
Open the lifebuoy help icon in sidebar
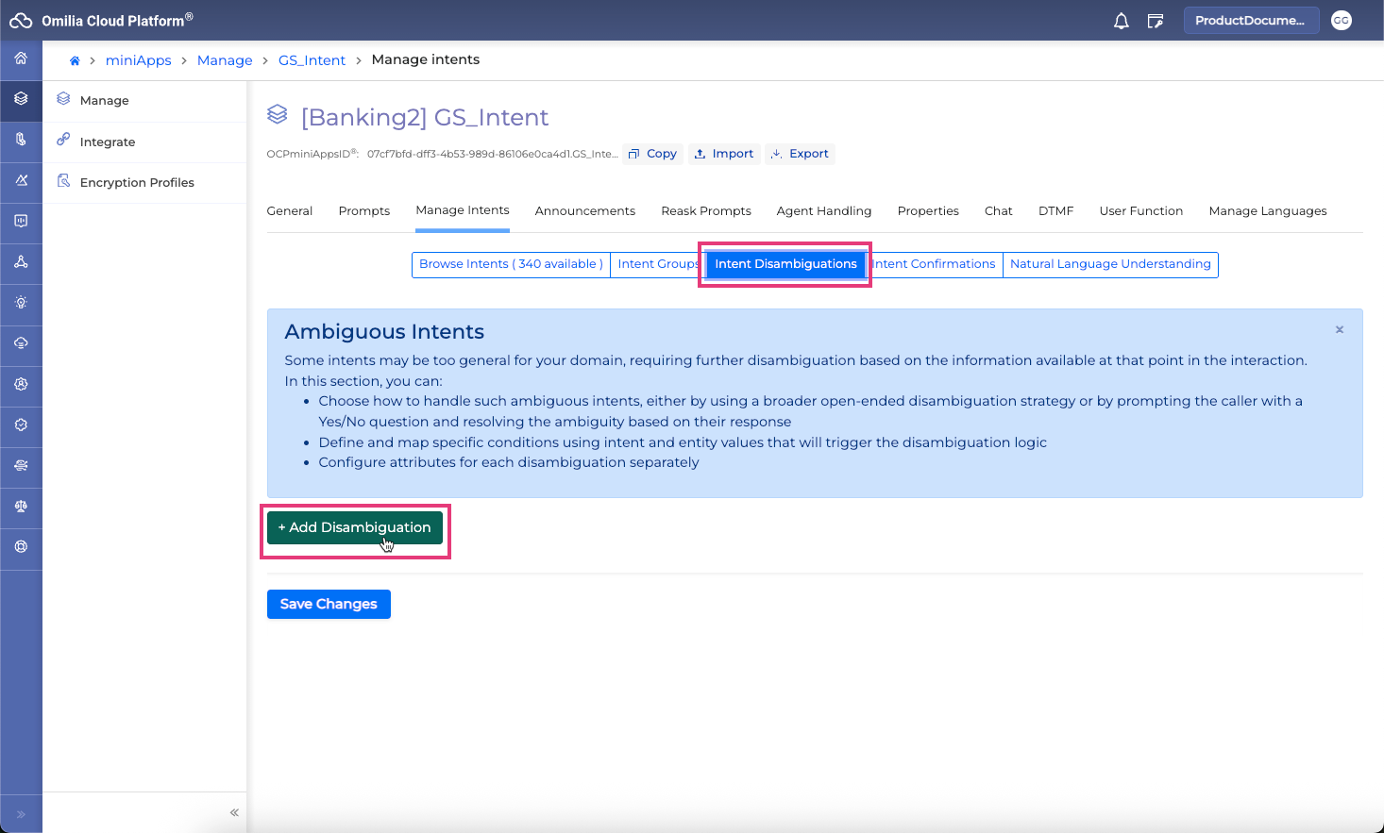click(21, 547)
